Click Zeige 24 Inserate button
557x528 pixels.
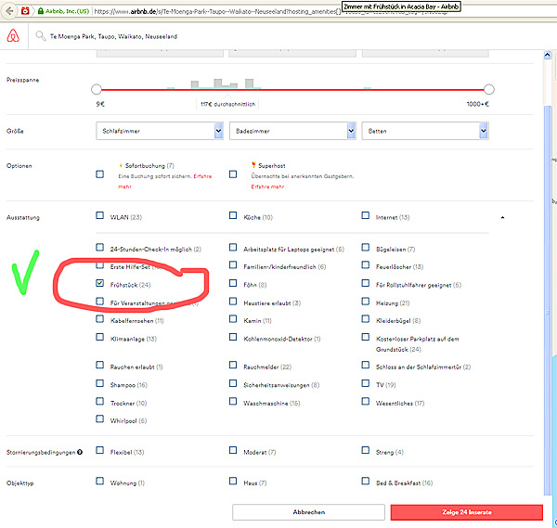pyautogui.click(x=466, y=511)
